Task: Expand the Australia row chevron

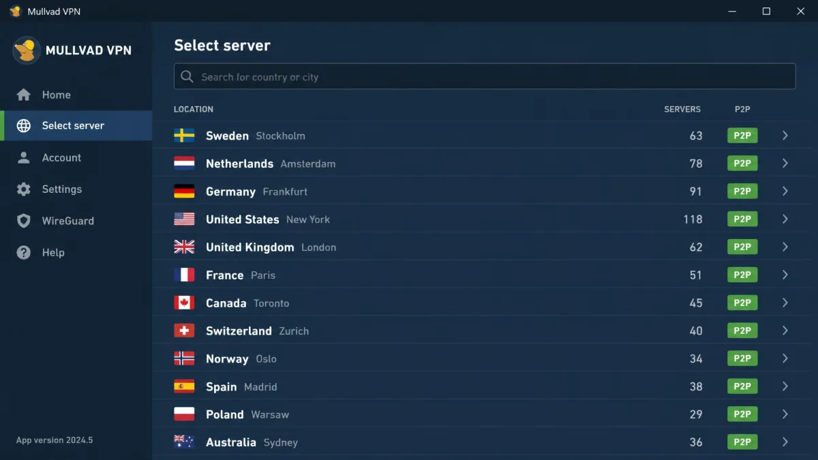Action: click(785, 442)
